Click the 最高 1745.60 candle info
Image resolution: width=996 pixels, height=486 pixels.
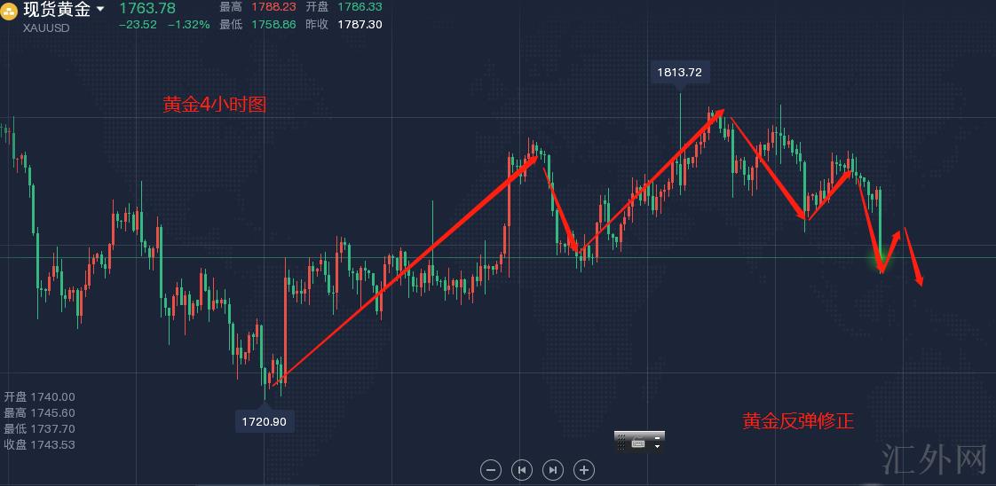(x=39, y=413)
